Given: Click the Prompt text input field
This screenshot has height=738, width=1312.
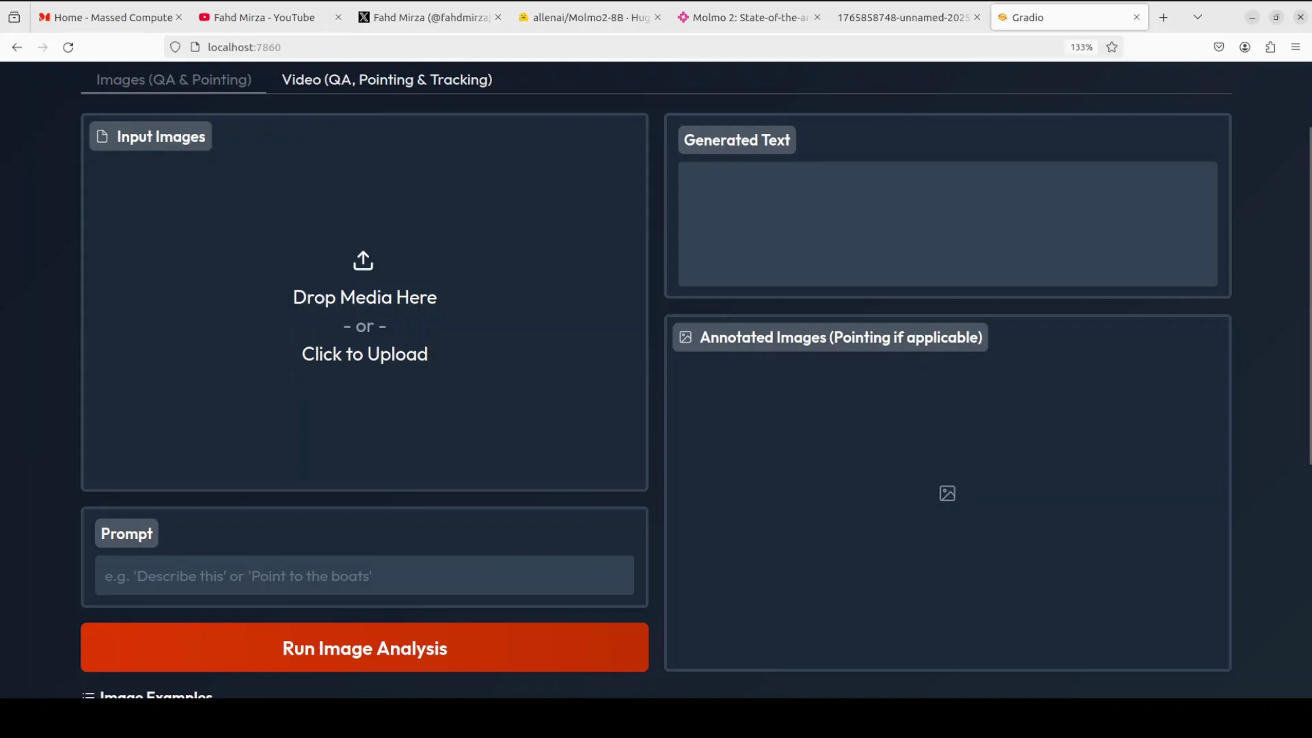Looking at the screenshot, I should coord(364,576).
